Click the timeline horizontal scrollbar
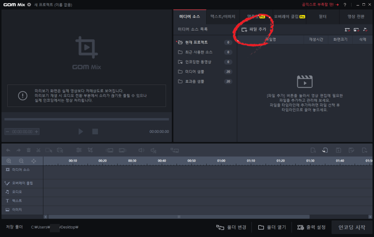The height and width of the screenshot is (237, 374). click(178, 217)
